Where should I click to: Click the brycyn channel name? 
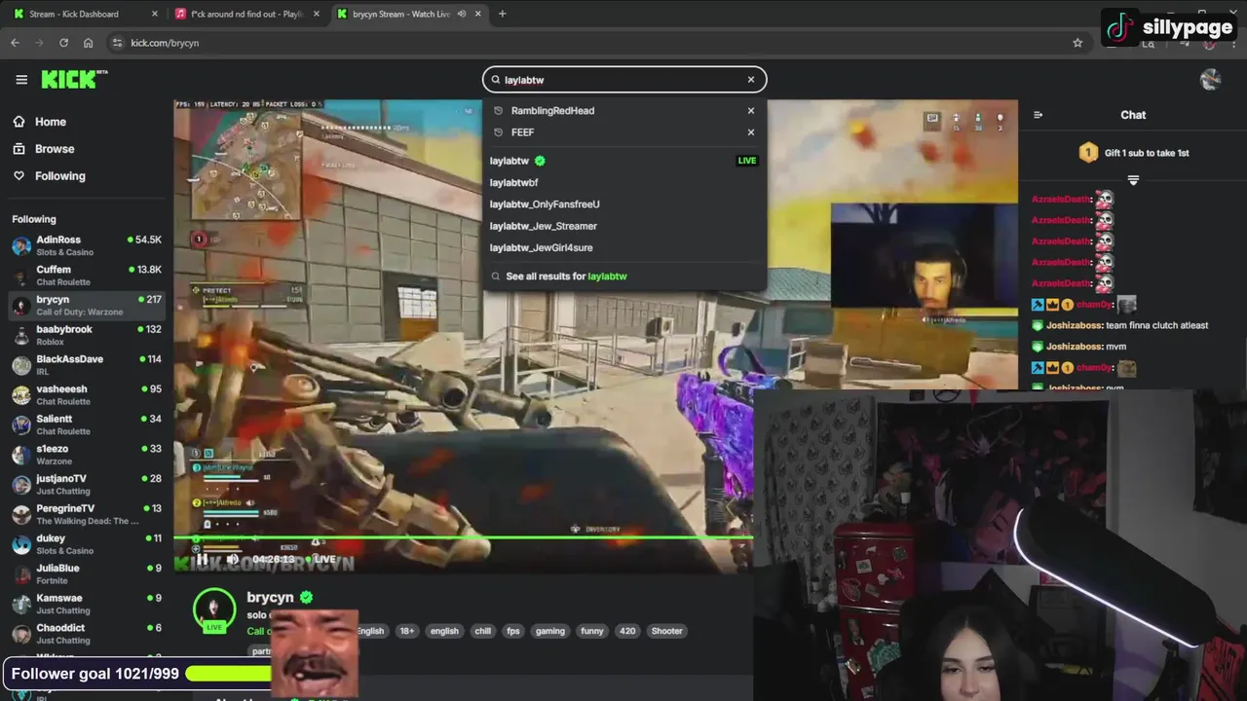(x=270, y=597)
